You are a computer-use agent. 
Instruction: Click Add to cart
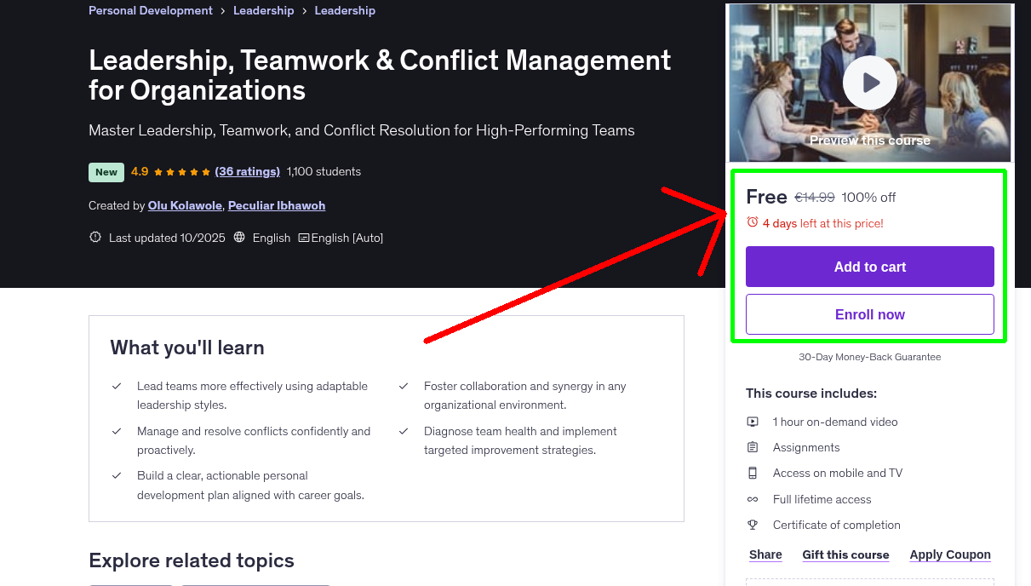869,267
